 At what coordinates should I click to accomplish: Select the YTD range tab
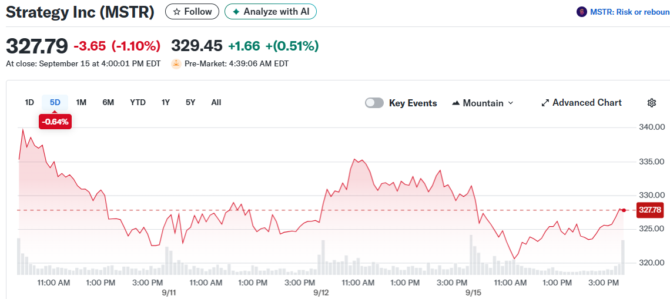(138, 103)
